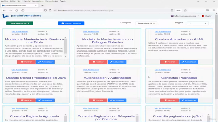Open reader view icon in address bar
The image size is (218, 122).
click(x=172, y=11)
